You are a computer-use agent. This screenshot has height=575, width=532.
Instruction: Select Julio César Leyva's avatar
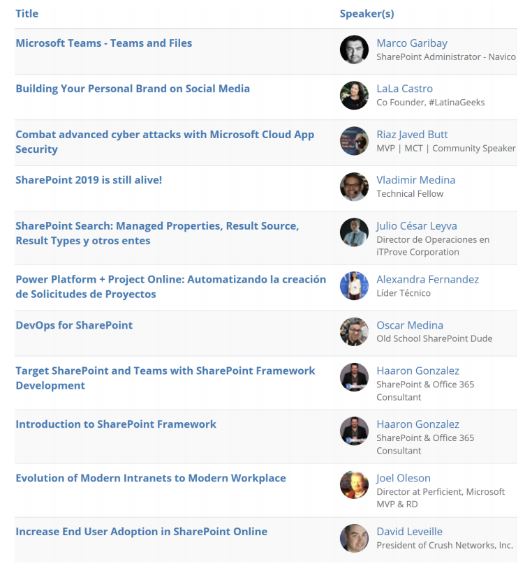(354, 232)
